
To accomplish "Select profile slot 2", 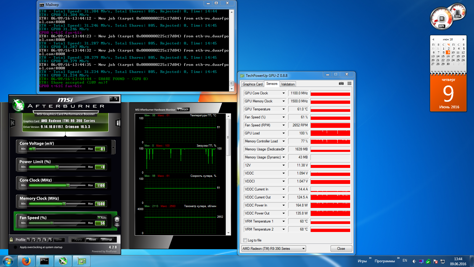I will pos(34,240).
